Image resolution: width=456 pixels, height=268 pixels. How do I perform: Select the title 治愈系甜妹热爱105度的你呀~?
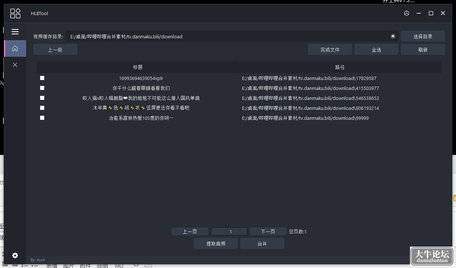click(141, 118)
